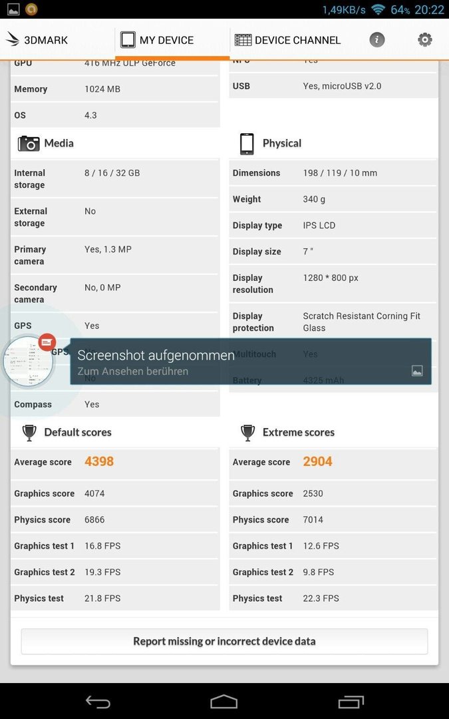Switch to the DEVICE CHANNEL tab

tap(288, 40)
